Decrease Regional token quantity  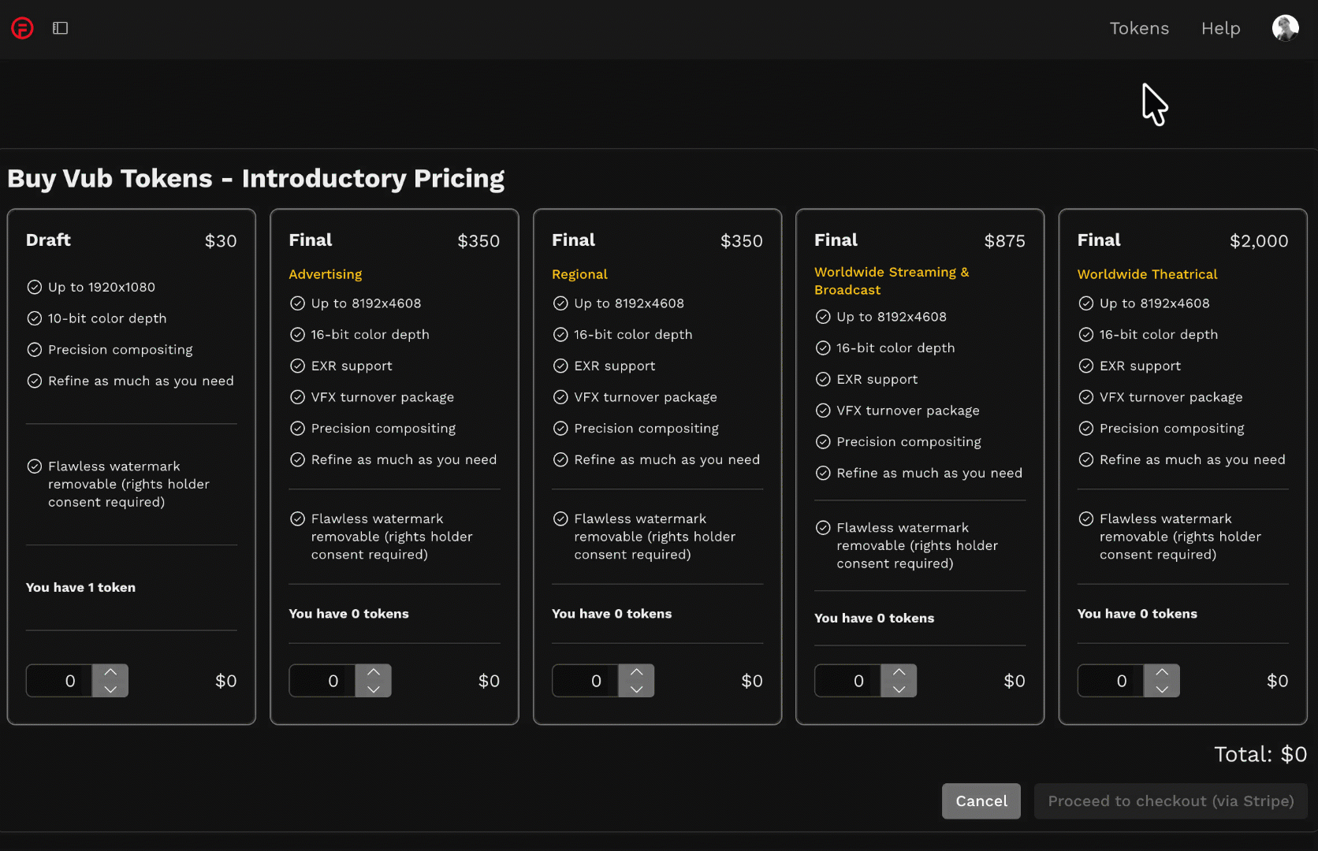(x=636, y=689)
